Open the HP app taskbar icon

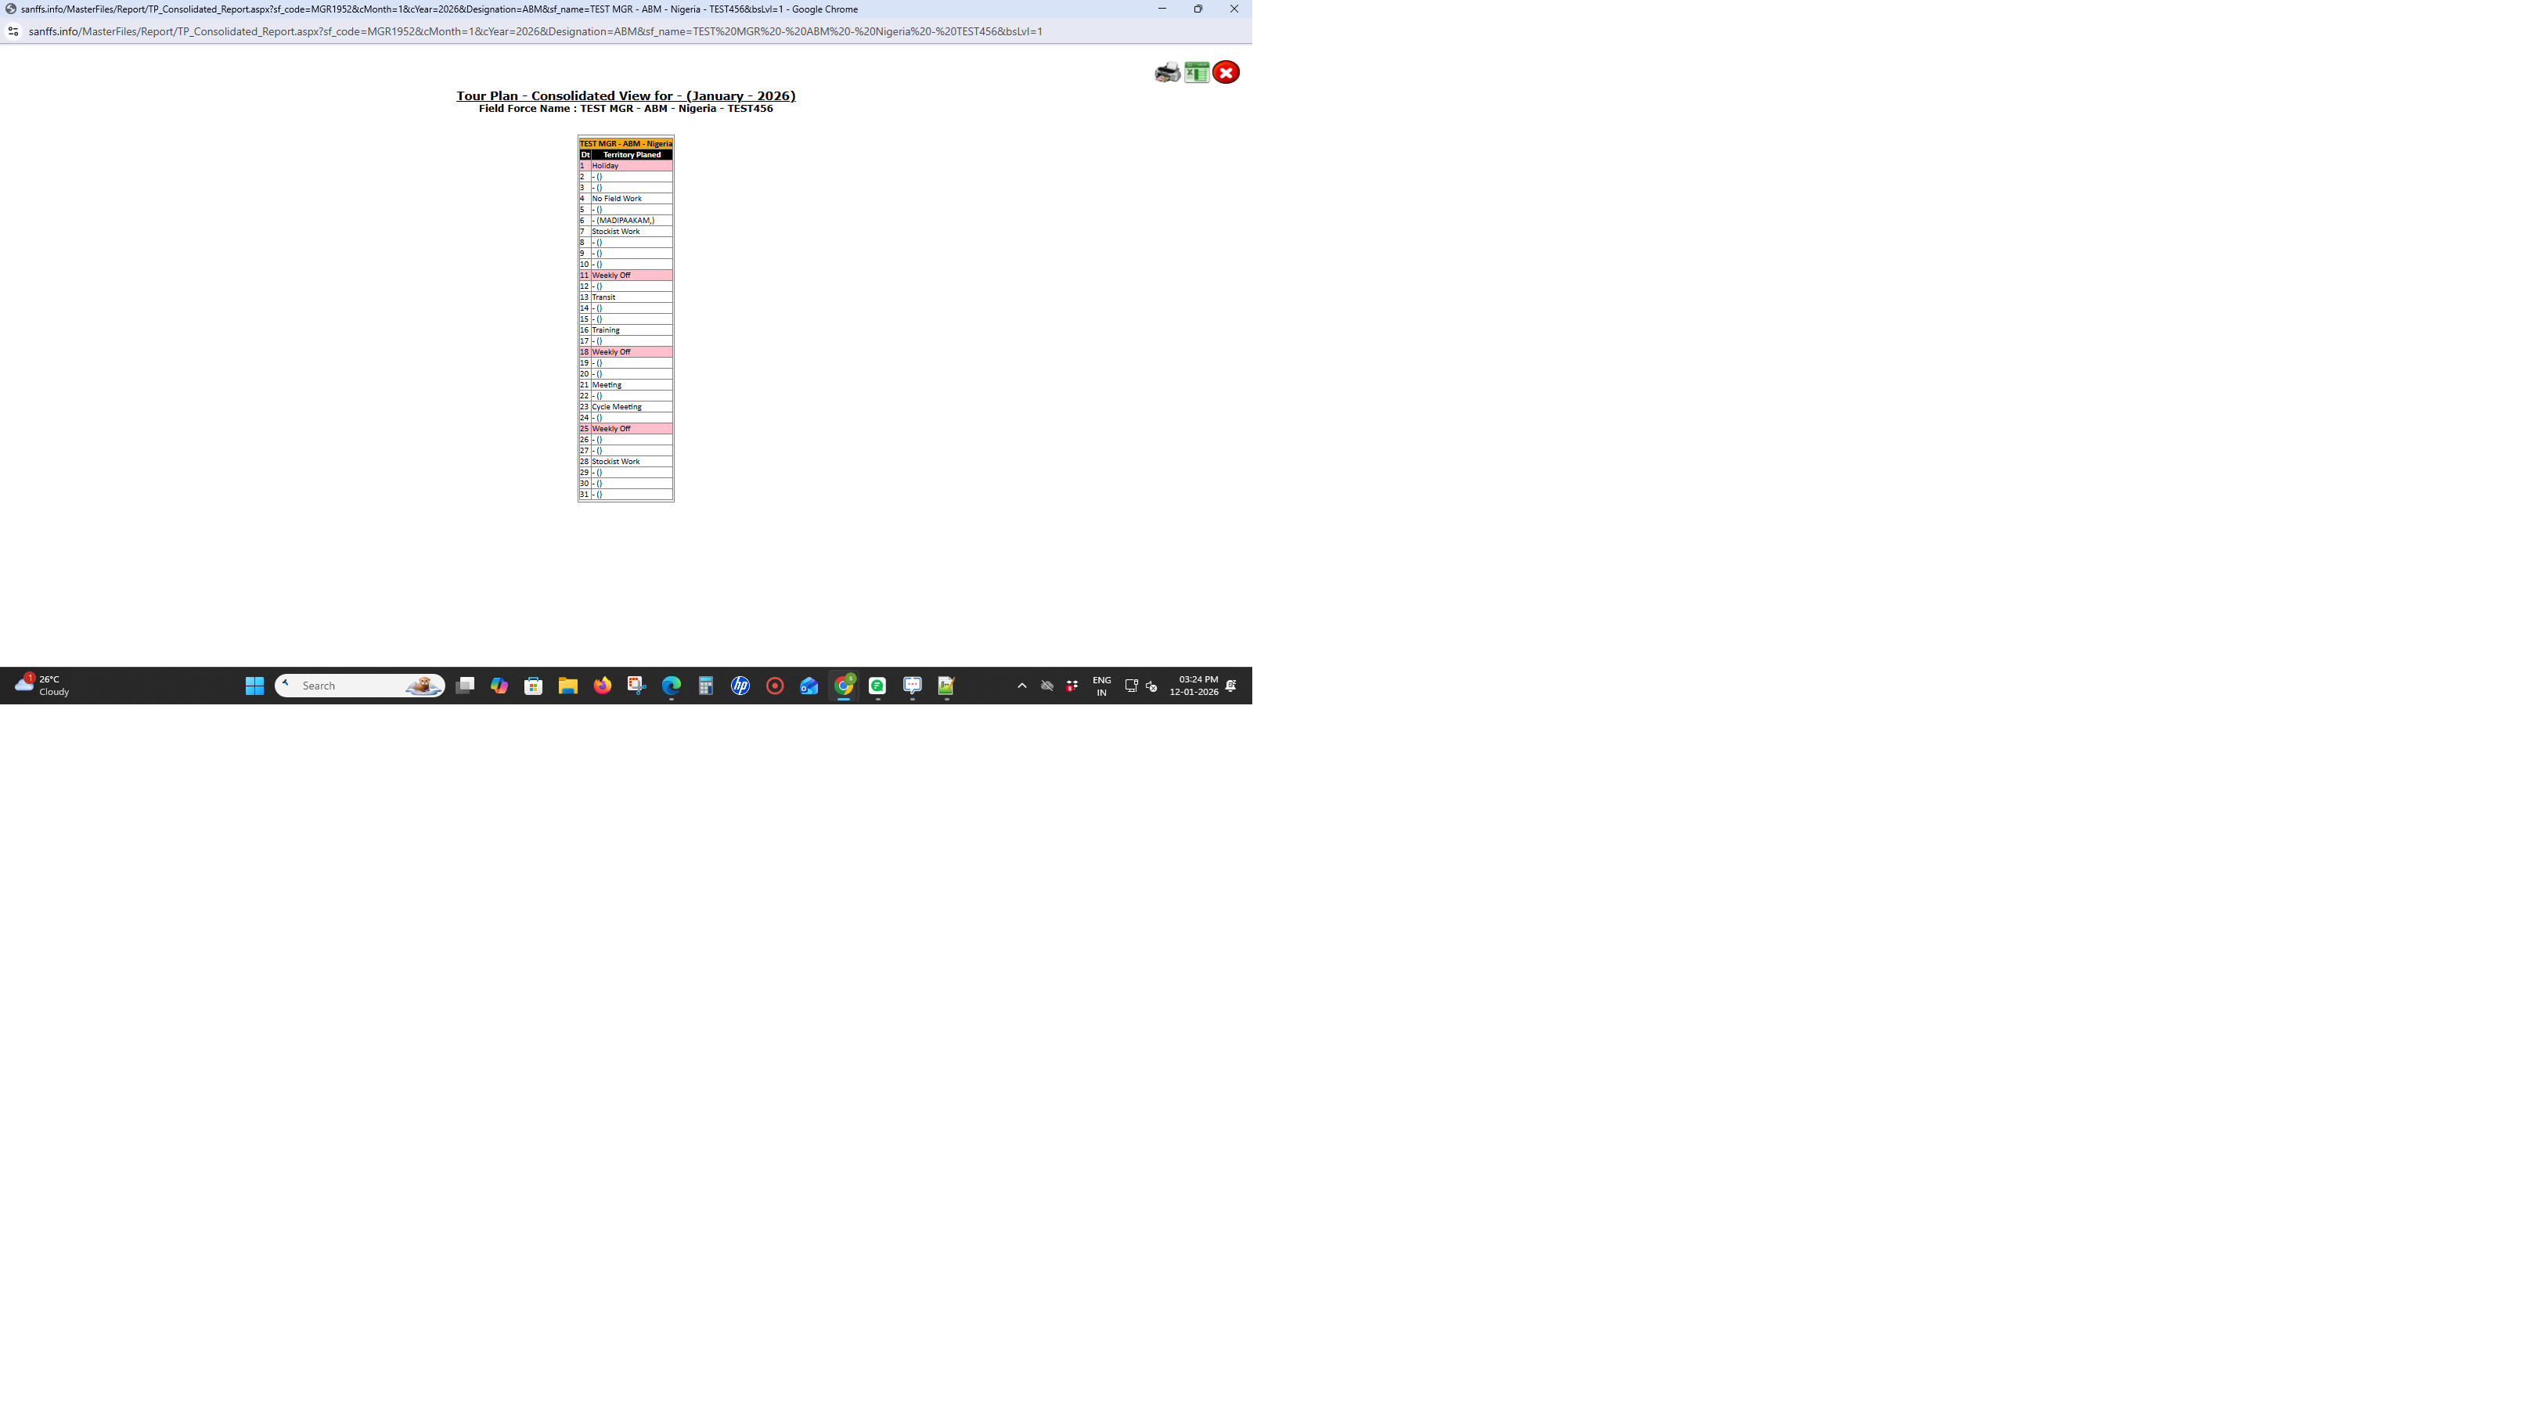click(x=740, y=686)
